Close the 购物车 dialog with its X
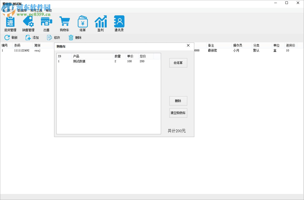304x200 pixels. (x=188, y=46)
